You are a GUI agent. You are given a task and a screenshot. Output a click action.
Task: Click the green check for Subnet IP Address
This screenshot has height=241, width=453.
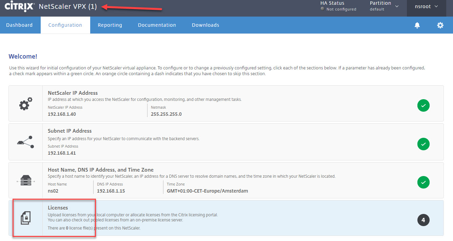[x=424, y=144]
